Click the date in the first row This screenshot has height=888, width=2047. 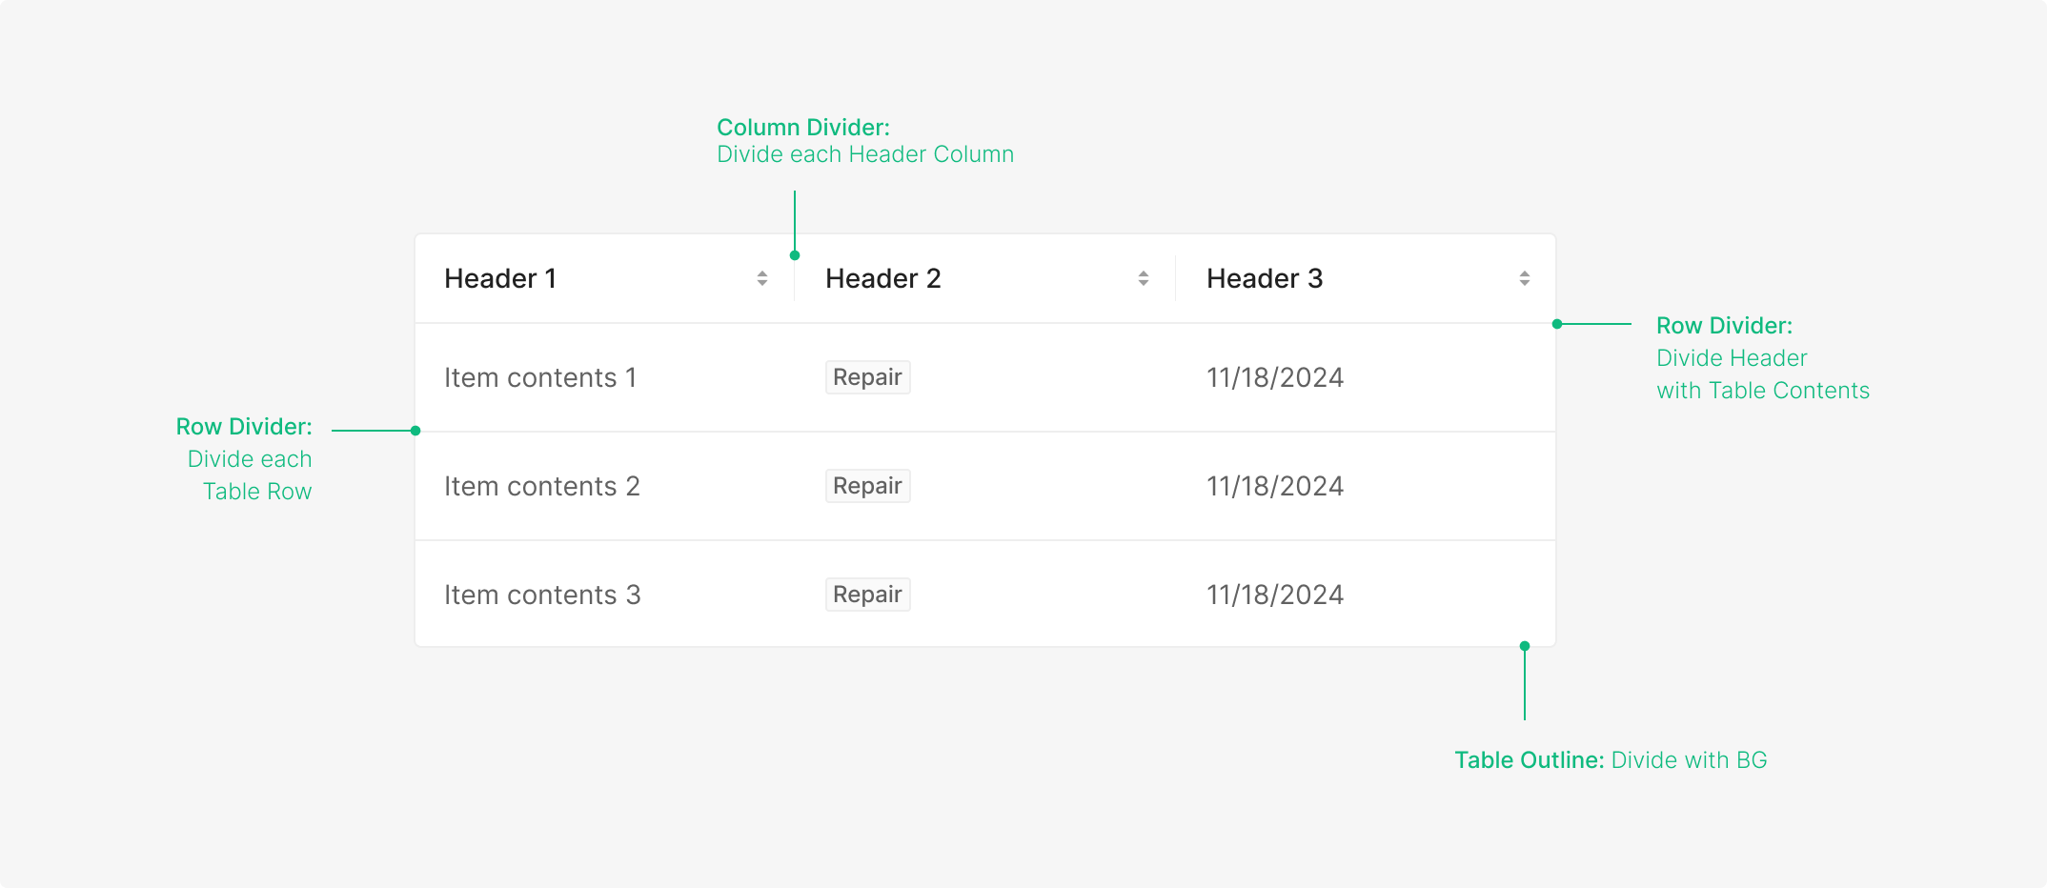(1275, 377)
